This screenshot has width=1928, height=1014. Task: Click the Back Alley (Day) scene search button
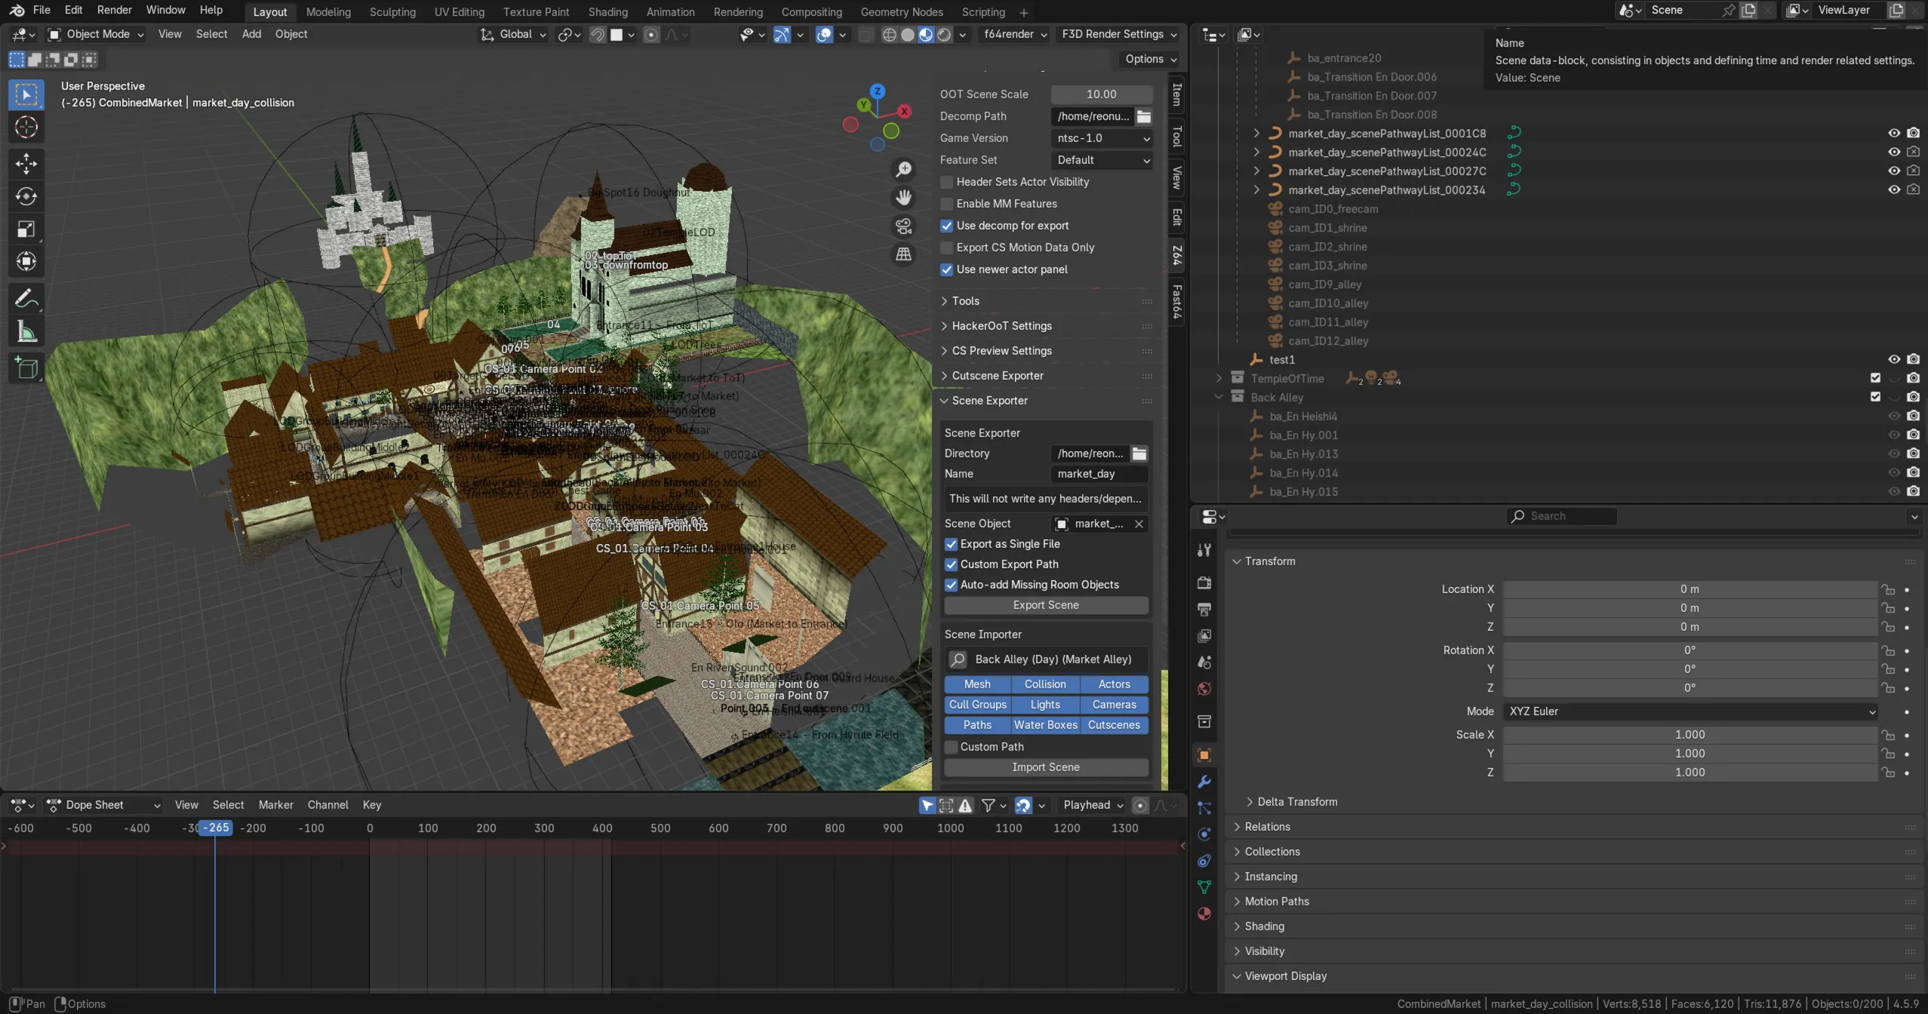[x=1046, y=659]
